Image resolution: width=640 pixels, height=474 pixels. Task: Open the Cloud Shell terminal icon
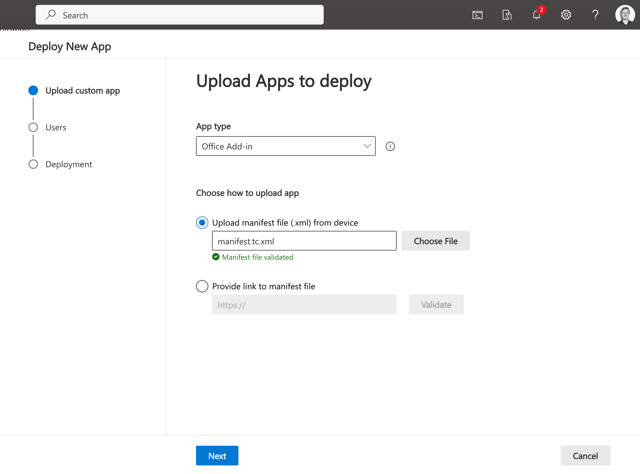coord(477,15)
